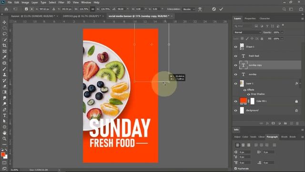Create a new layer button

pos(291,123)
